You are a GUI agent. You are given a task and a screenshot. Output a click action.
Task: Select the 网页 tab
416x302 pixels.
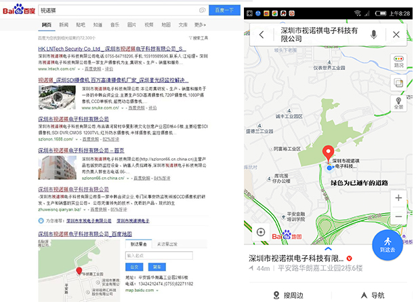pyautogui.click(x=47, y=24)
